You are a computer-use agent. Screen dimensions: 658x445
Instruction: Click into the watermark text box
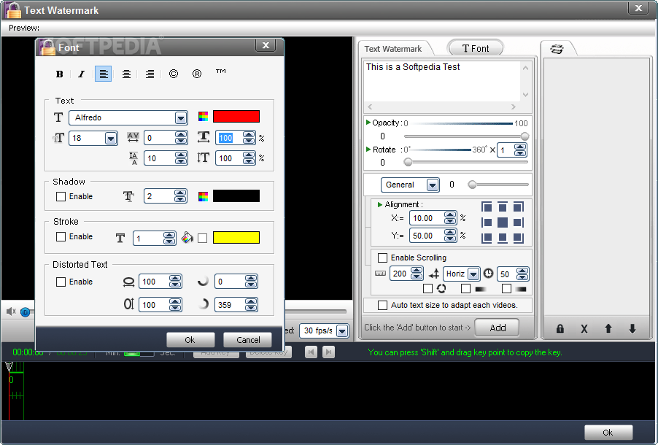[x=441, y=81]
